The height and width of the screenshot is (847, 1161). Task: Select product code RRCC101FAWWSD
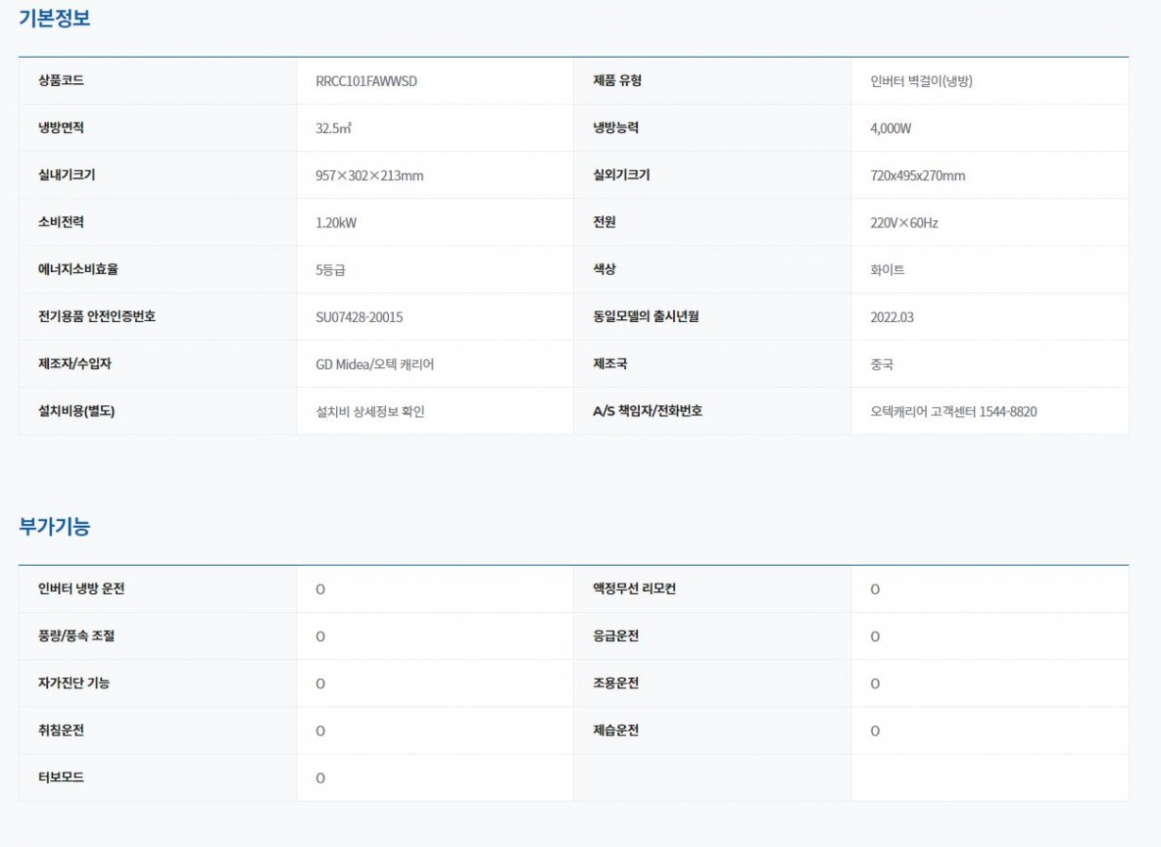(366, 81)
